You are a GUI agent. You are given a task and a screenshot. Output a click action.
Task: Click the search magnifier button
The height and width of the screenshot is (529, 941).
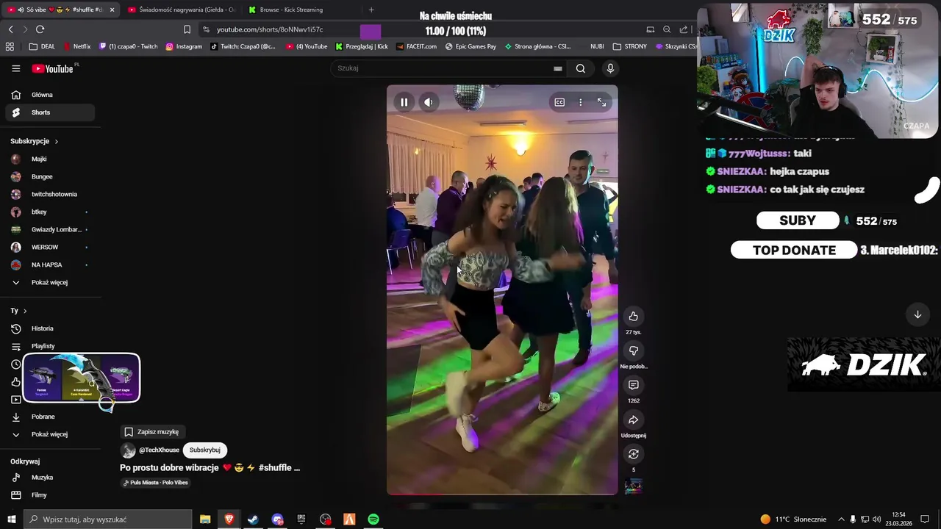pos(581,68)
